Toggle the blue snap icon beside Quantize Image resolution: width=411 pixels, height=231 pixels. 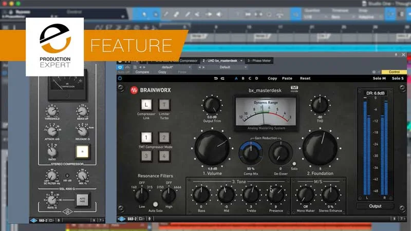296,14
